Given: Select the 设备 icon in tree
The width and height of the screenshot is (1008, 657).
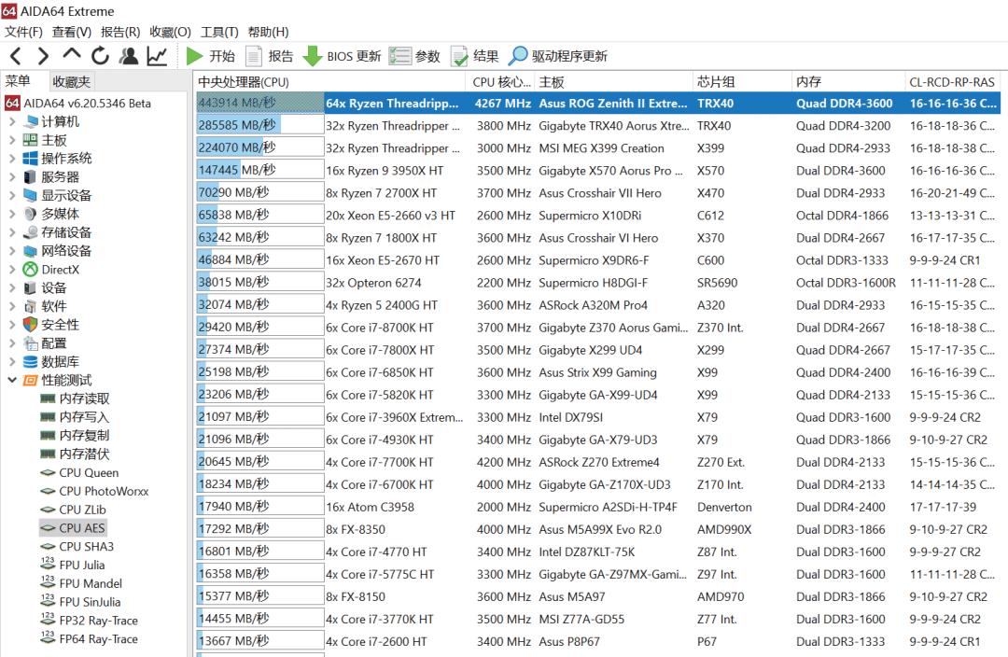Looking at the screenshot, I should pos(30,288).
